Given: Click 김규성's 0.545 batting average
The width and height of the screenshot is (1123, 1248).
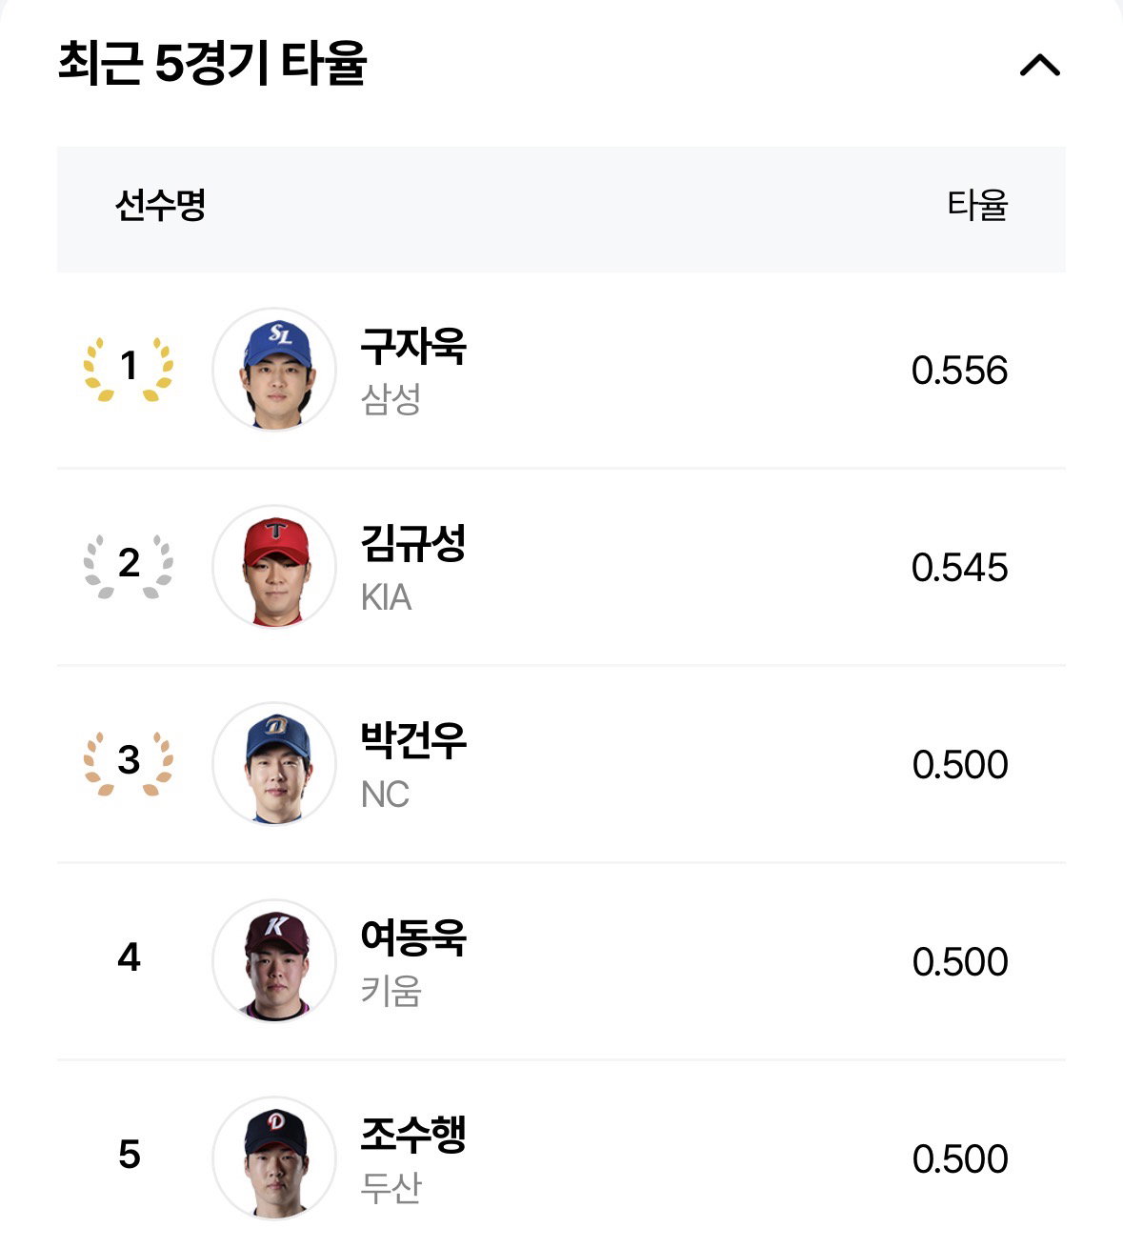Looking at the screenshot, I should (959, 568).
